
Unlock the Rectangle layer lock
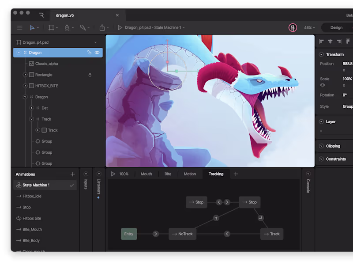click(x=90, y=75)
